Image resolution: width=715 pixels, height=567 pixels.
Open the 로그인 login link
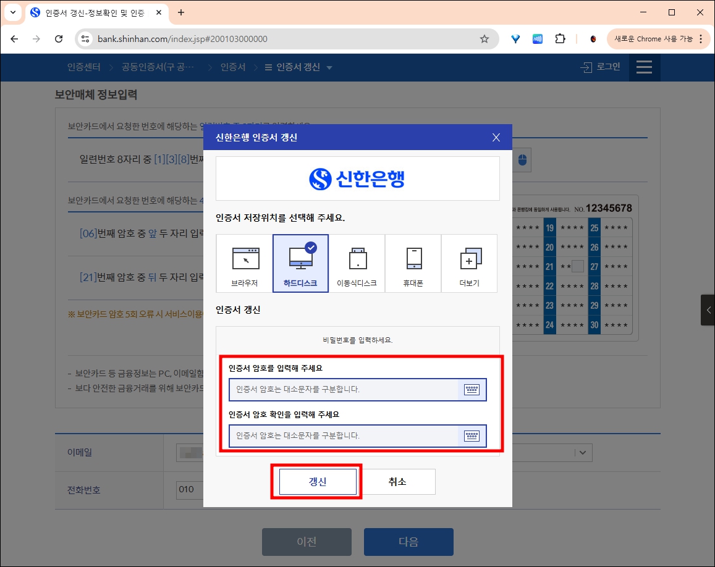600,67
